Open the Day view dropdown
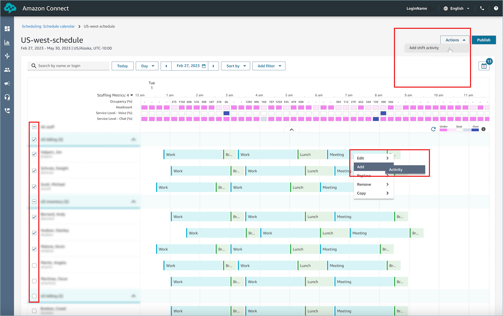503x316 pixels. click(x=147, y=66)
